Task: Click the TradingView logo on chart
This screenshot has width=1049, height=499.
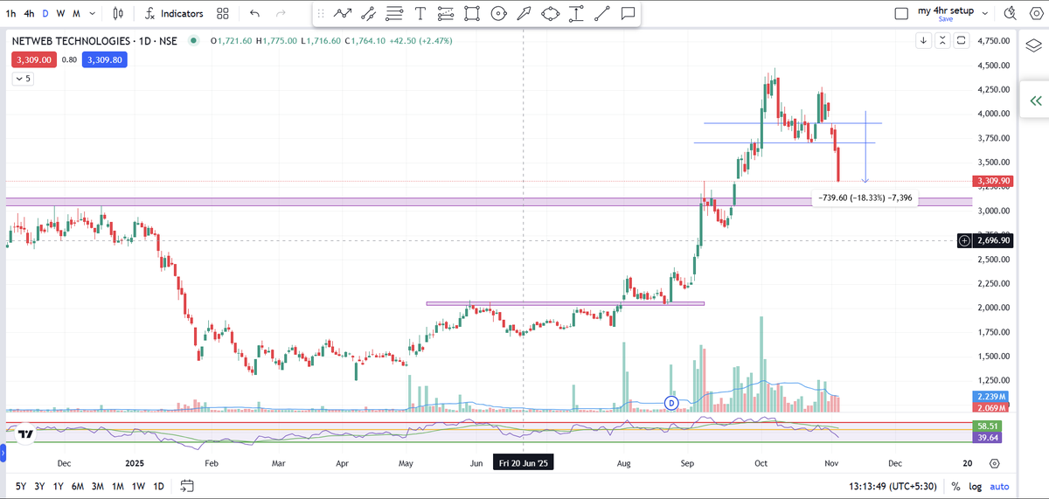Action: [26, 433]
